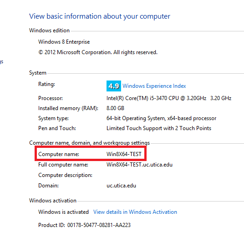Click the Windows is activated status text
The image size is (244, 237).
[x=63, y=212]
